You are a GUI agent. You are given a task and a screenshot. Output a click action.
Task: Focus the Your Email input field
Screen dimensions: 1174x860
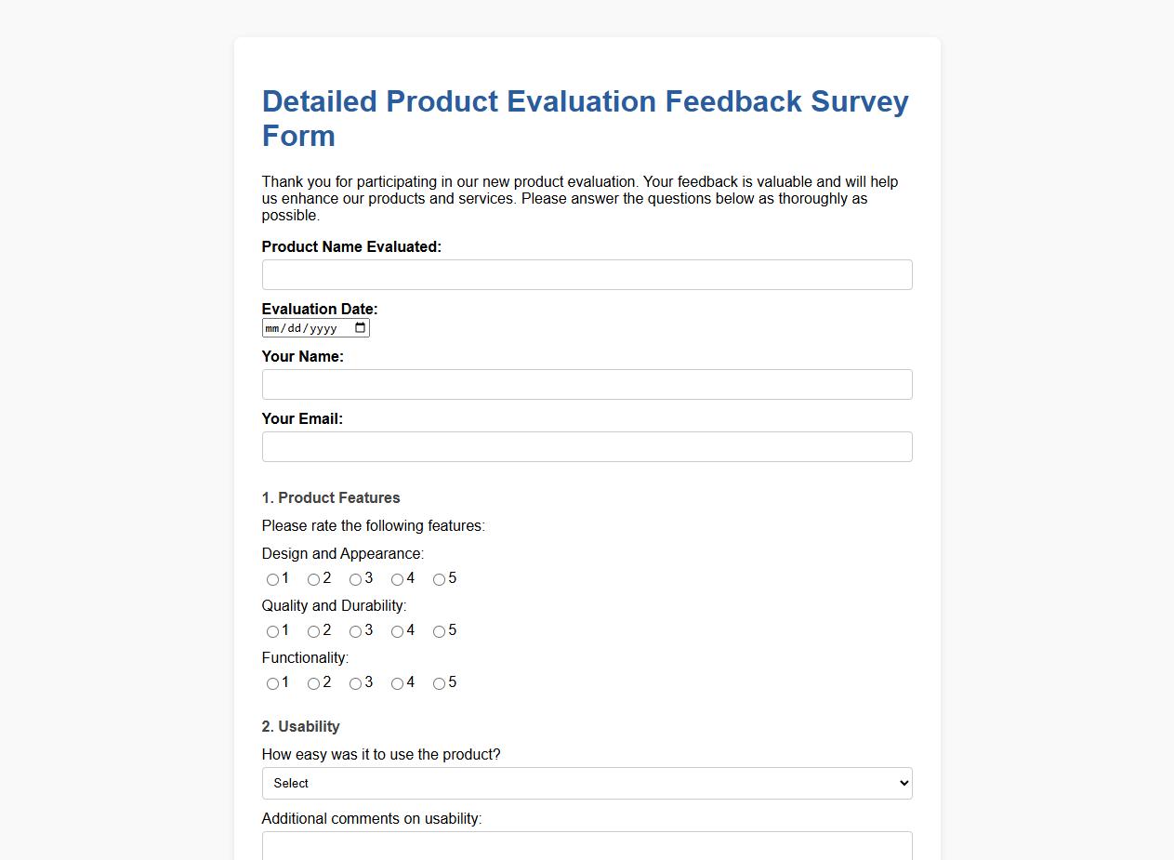pos(587,446)
